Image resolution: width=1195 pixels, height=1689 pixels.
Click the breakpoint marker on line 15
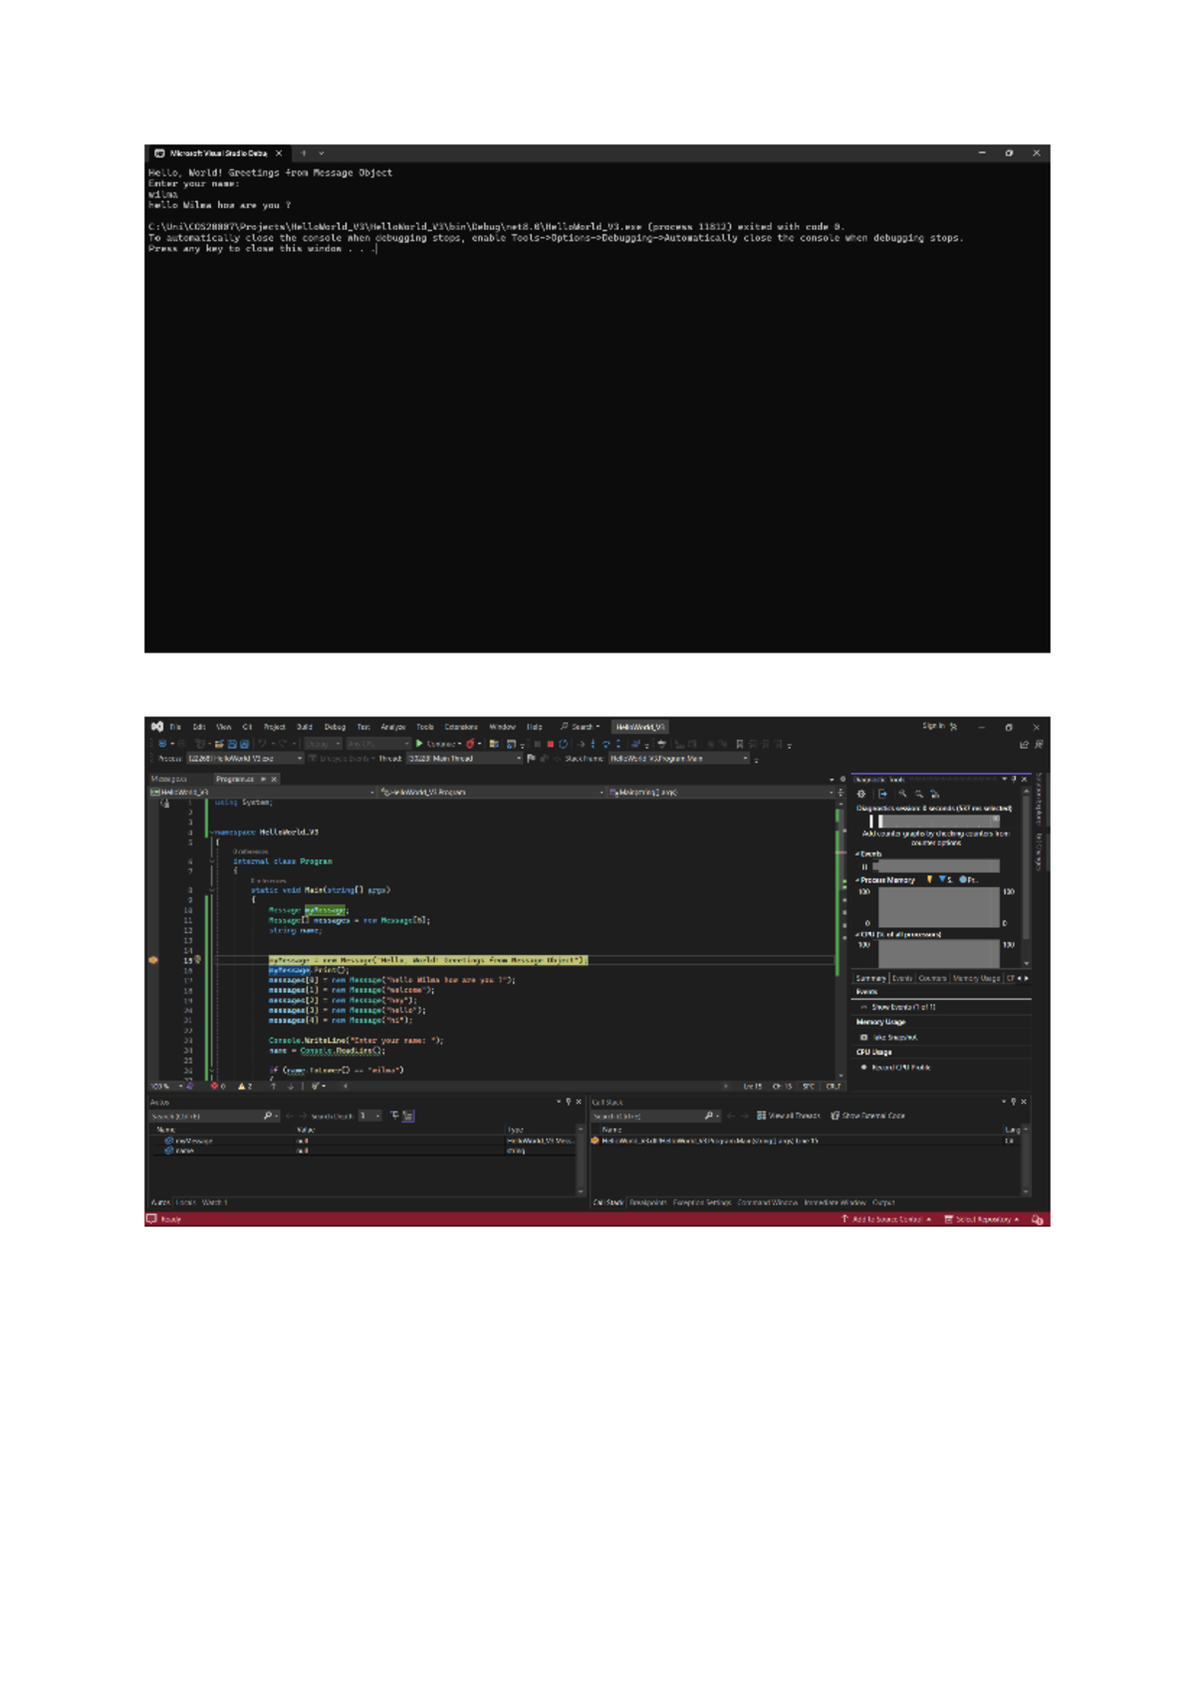153,960
